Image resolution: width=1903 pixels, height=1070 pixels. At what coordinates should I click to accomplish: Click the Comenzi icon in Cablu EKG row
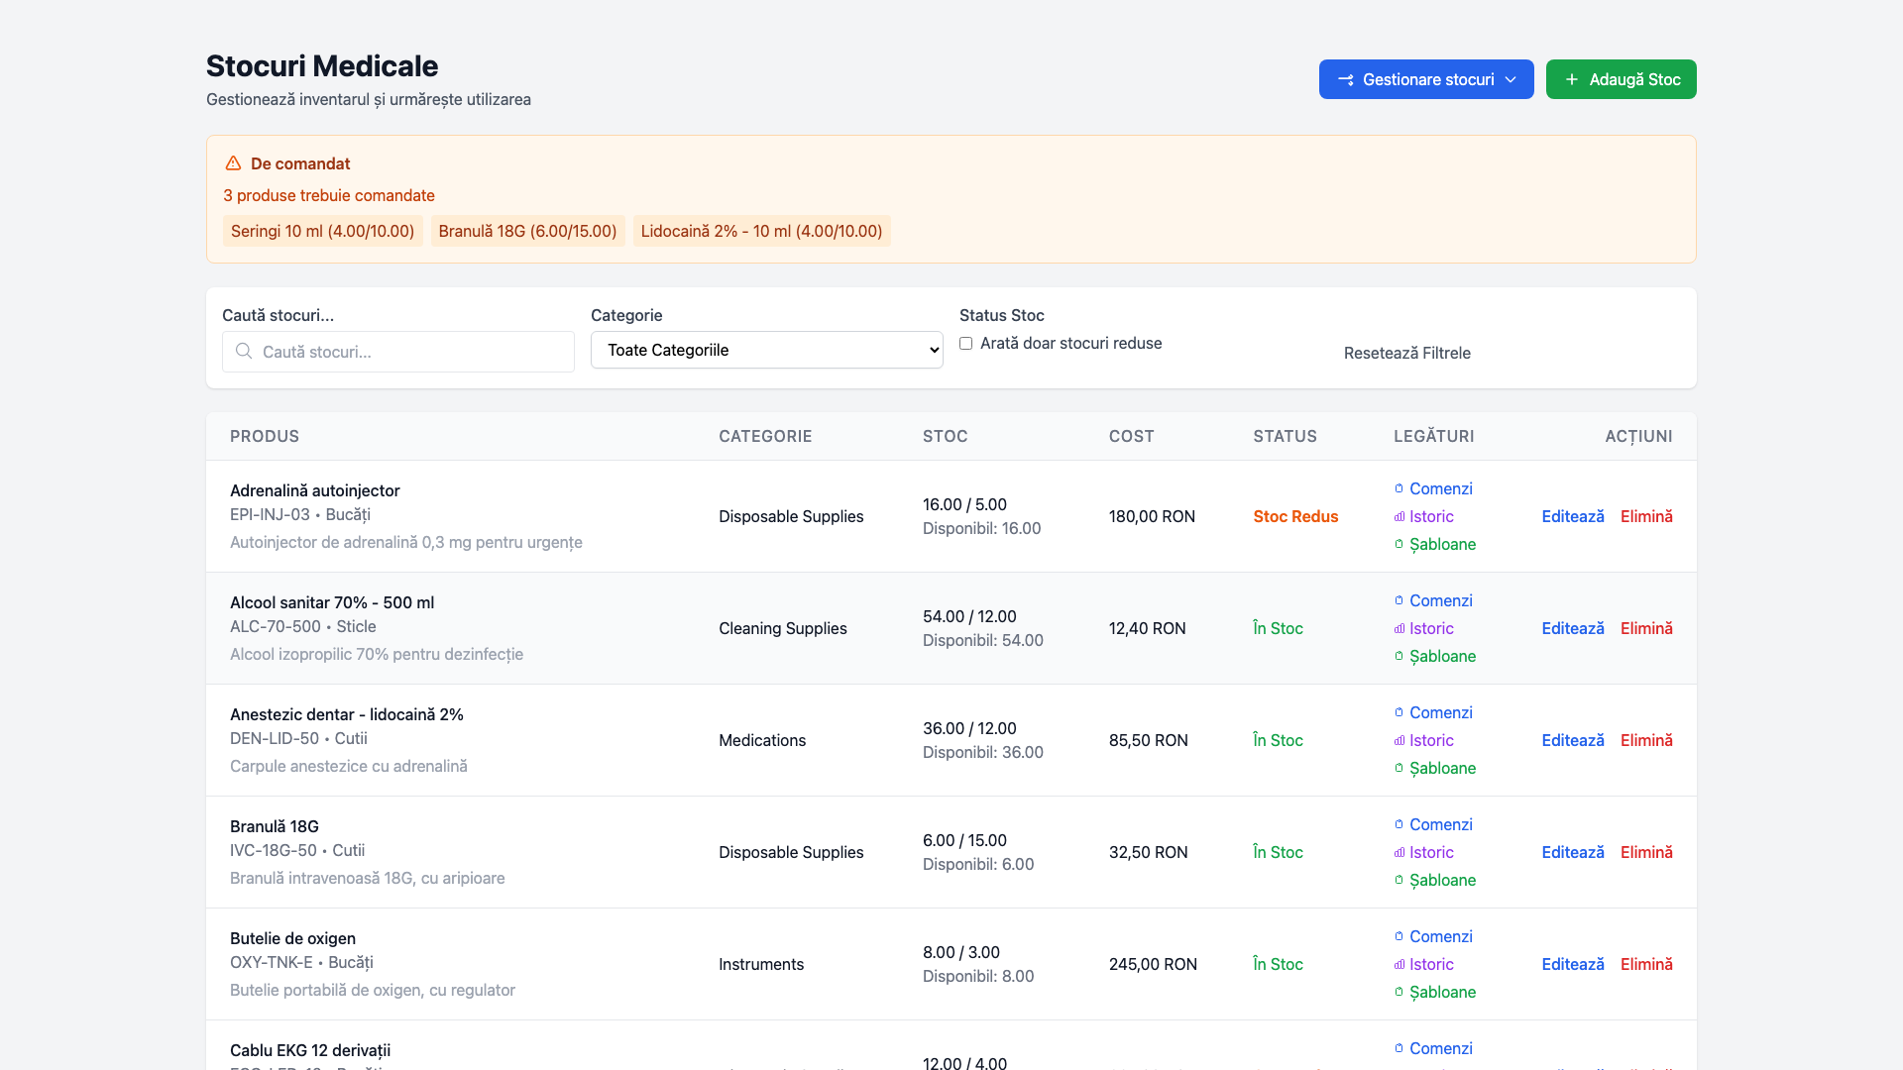pos(1399,1048)
